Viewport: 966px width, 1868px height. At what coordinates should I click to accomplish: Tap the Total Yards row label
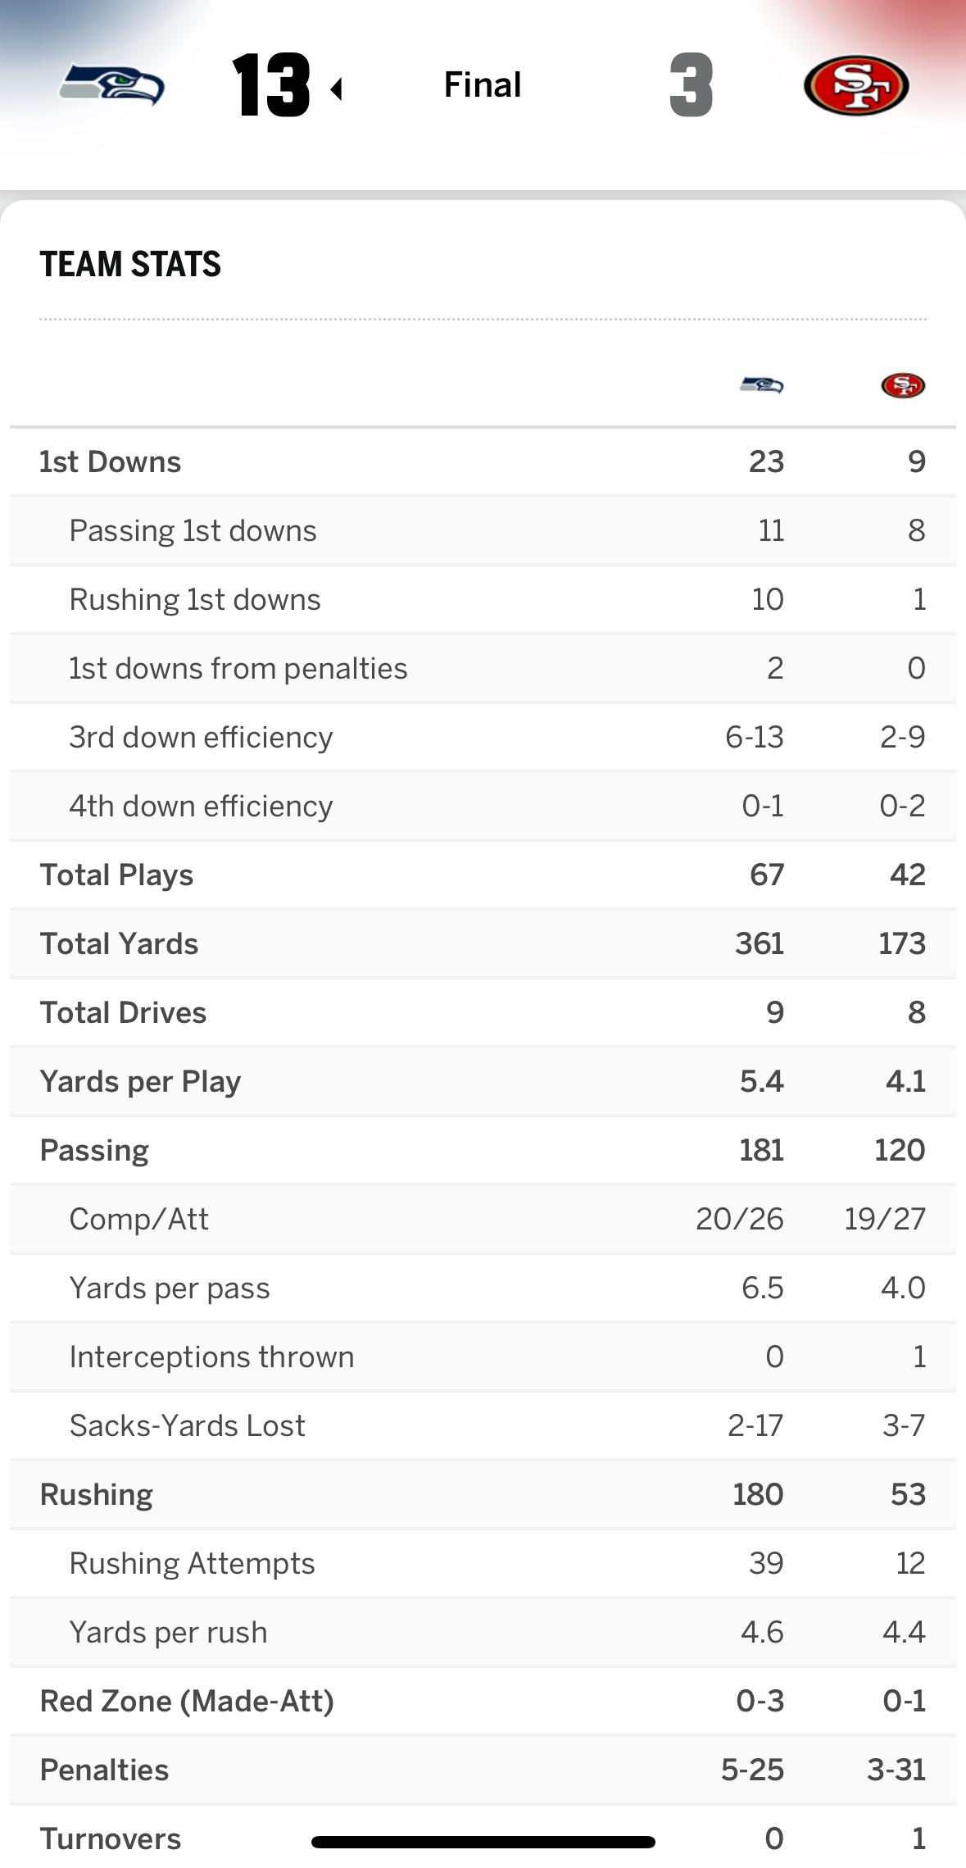pyautogui.click(x=120, y=943)
